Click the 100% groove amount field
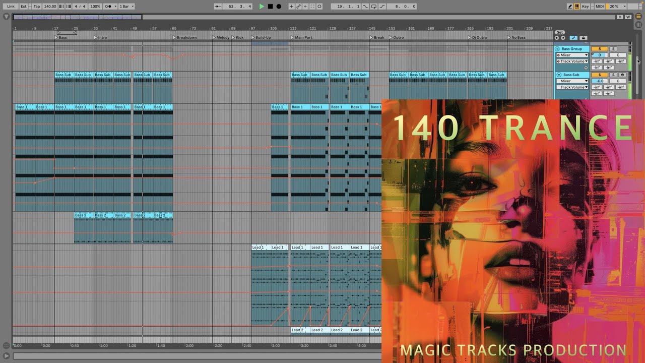 click(x=95, y=7)
